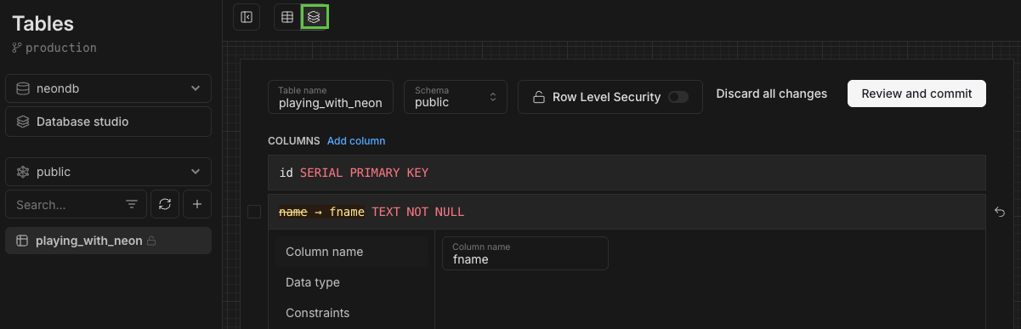Open the Data type settings tab
Screen dimensions: 1021x329
(x=351, y=282)
